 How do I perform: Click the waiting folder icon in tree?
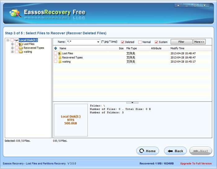click(x=21, y=52)
